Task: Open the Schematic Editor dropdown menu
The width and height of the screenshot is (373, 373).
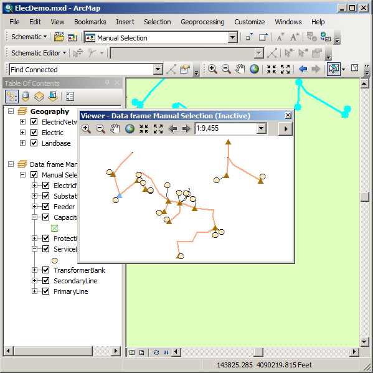Action: pyautogui.click(x=39, y=53)
